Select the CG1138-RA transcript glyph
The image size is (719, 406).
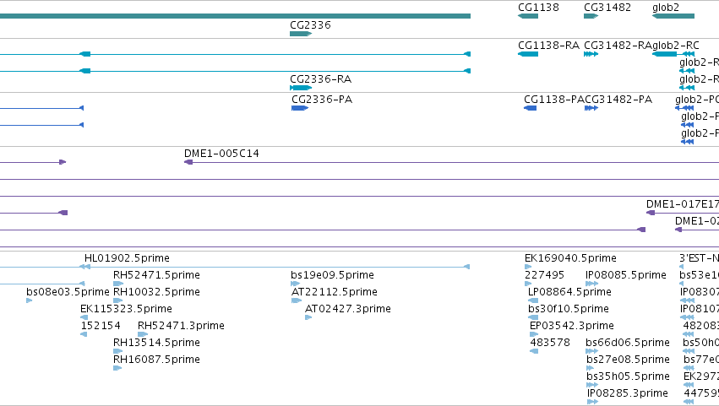(528, 54)
